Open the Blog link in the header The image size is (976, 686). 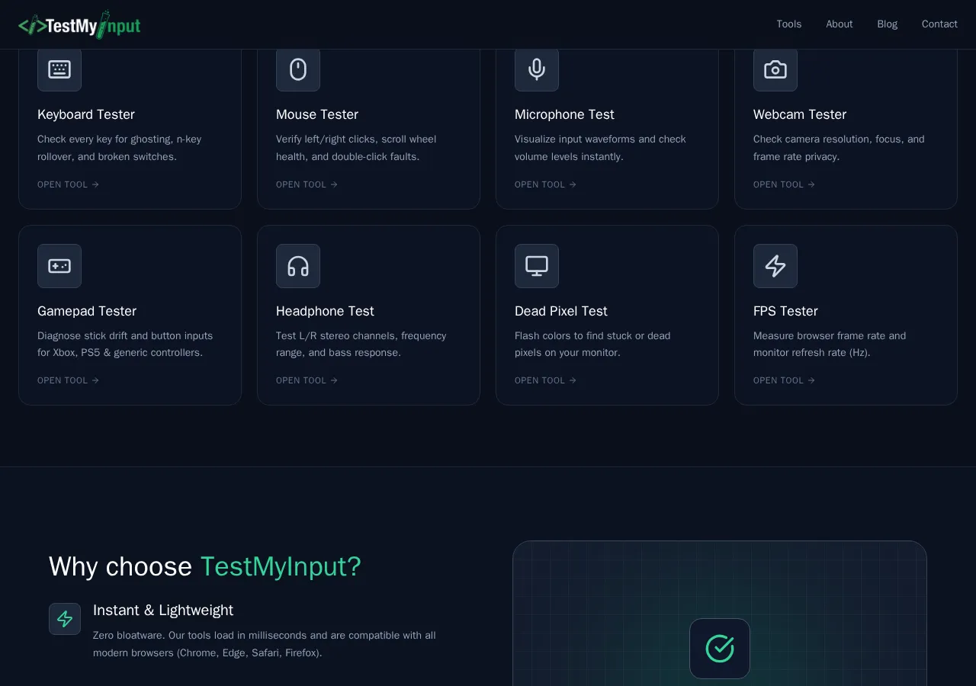click(887, 24)
